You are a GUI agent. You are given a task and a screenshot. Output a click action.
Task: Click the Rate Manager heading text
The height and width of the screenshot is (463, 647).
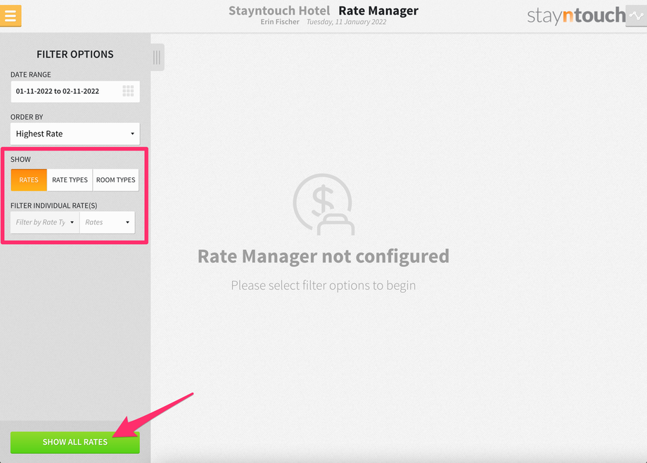(378, 11)
